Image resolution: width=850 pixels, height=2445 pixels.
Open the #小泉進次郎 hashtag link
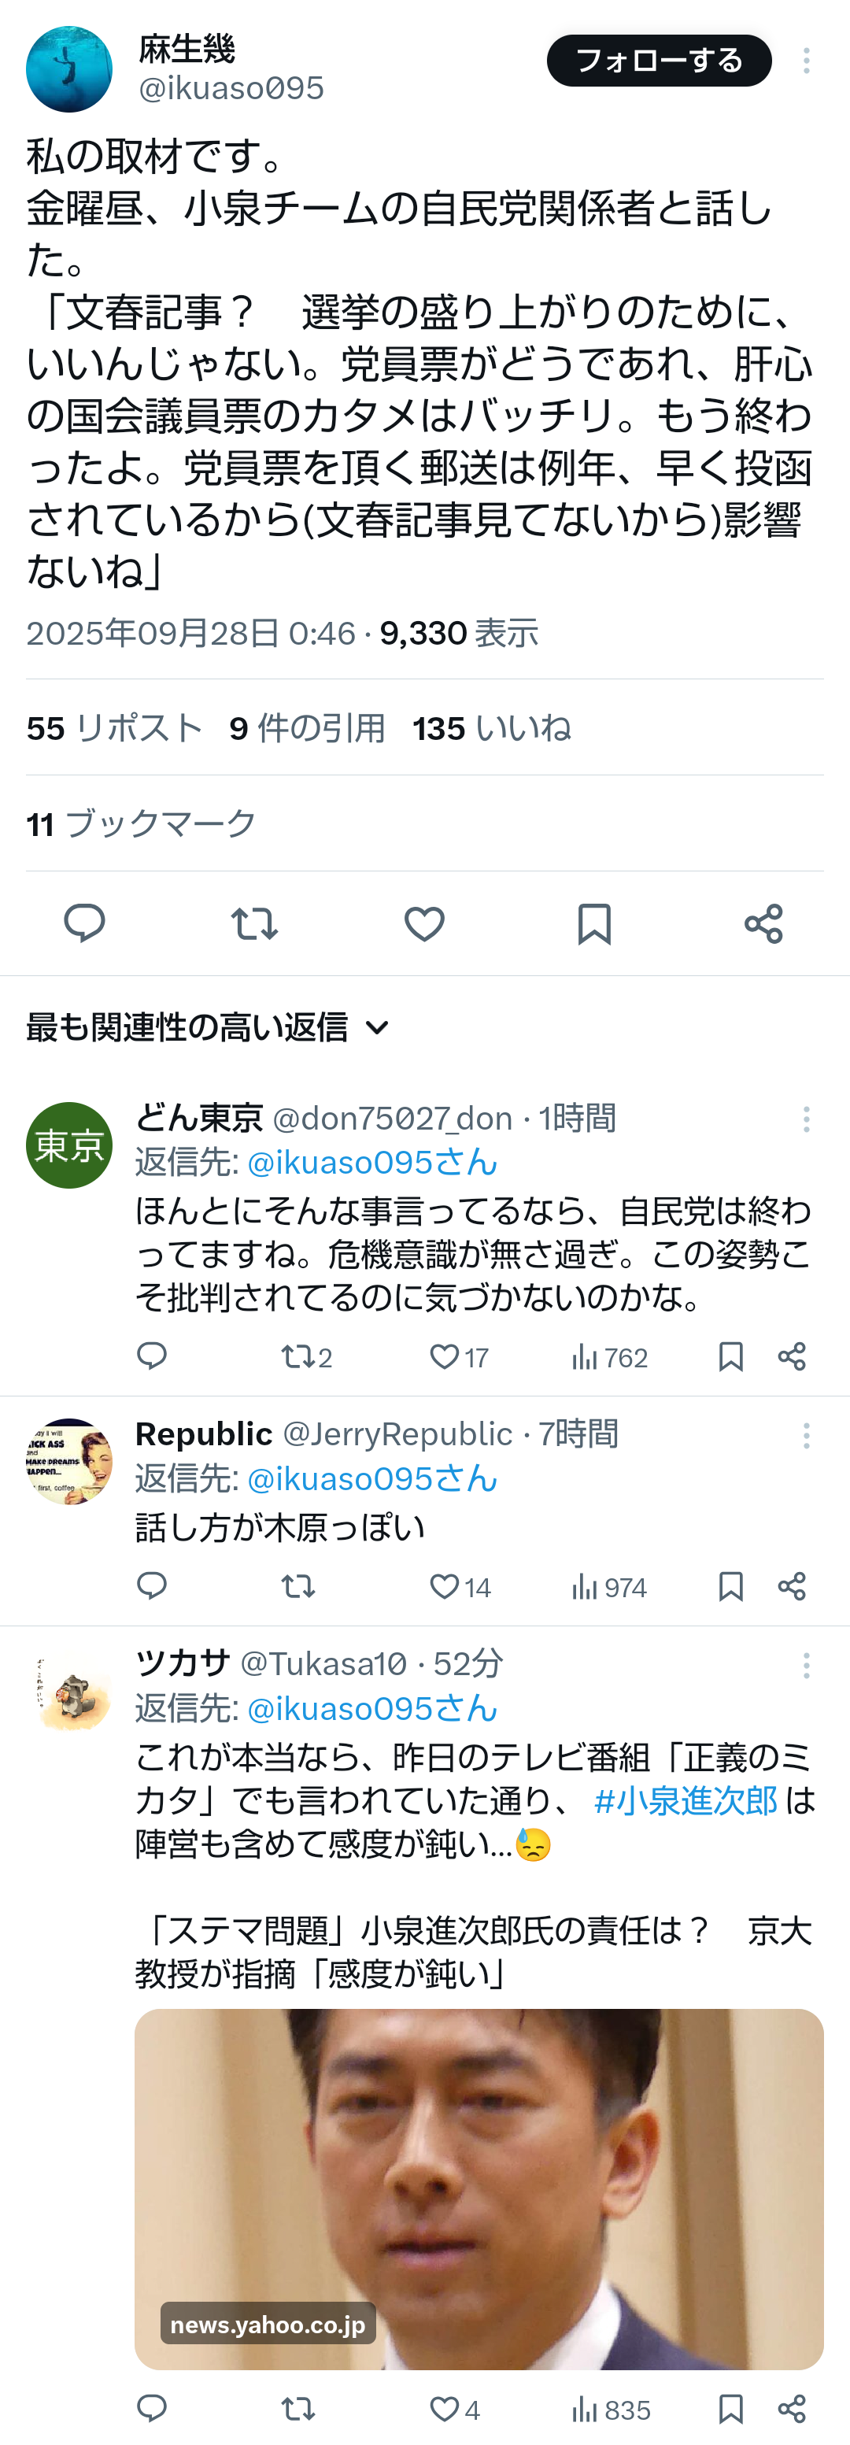pyautogui.click(x=685, y=1800)
